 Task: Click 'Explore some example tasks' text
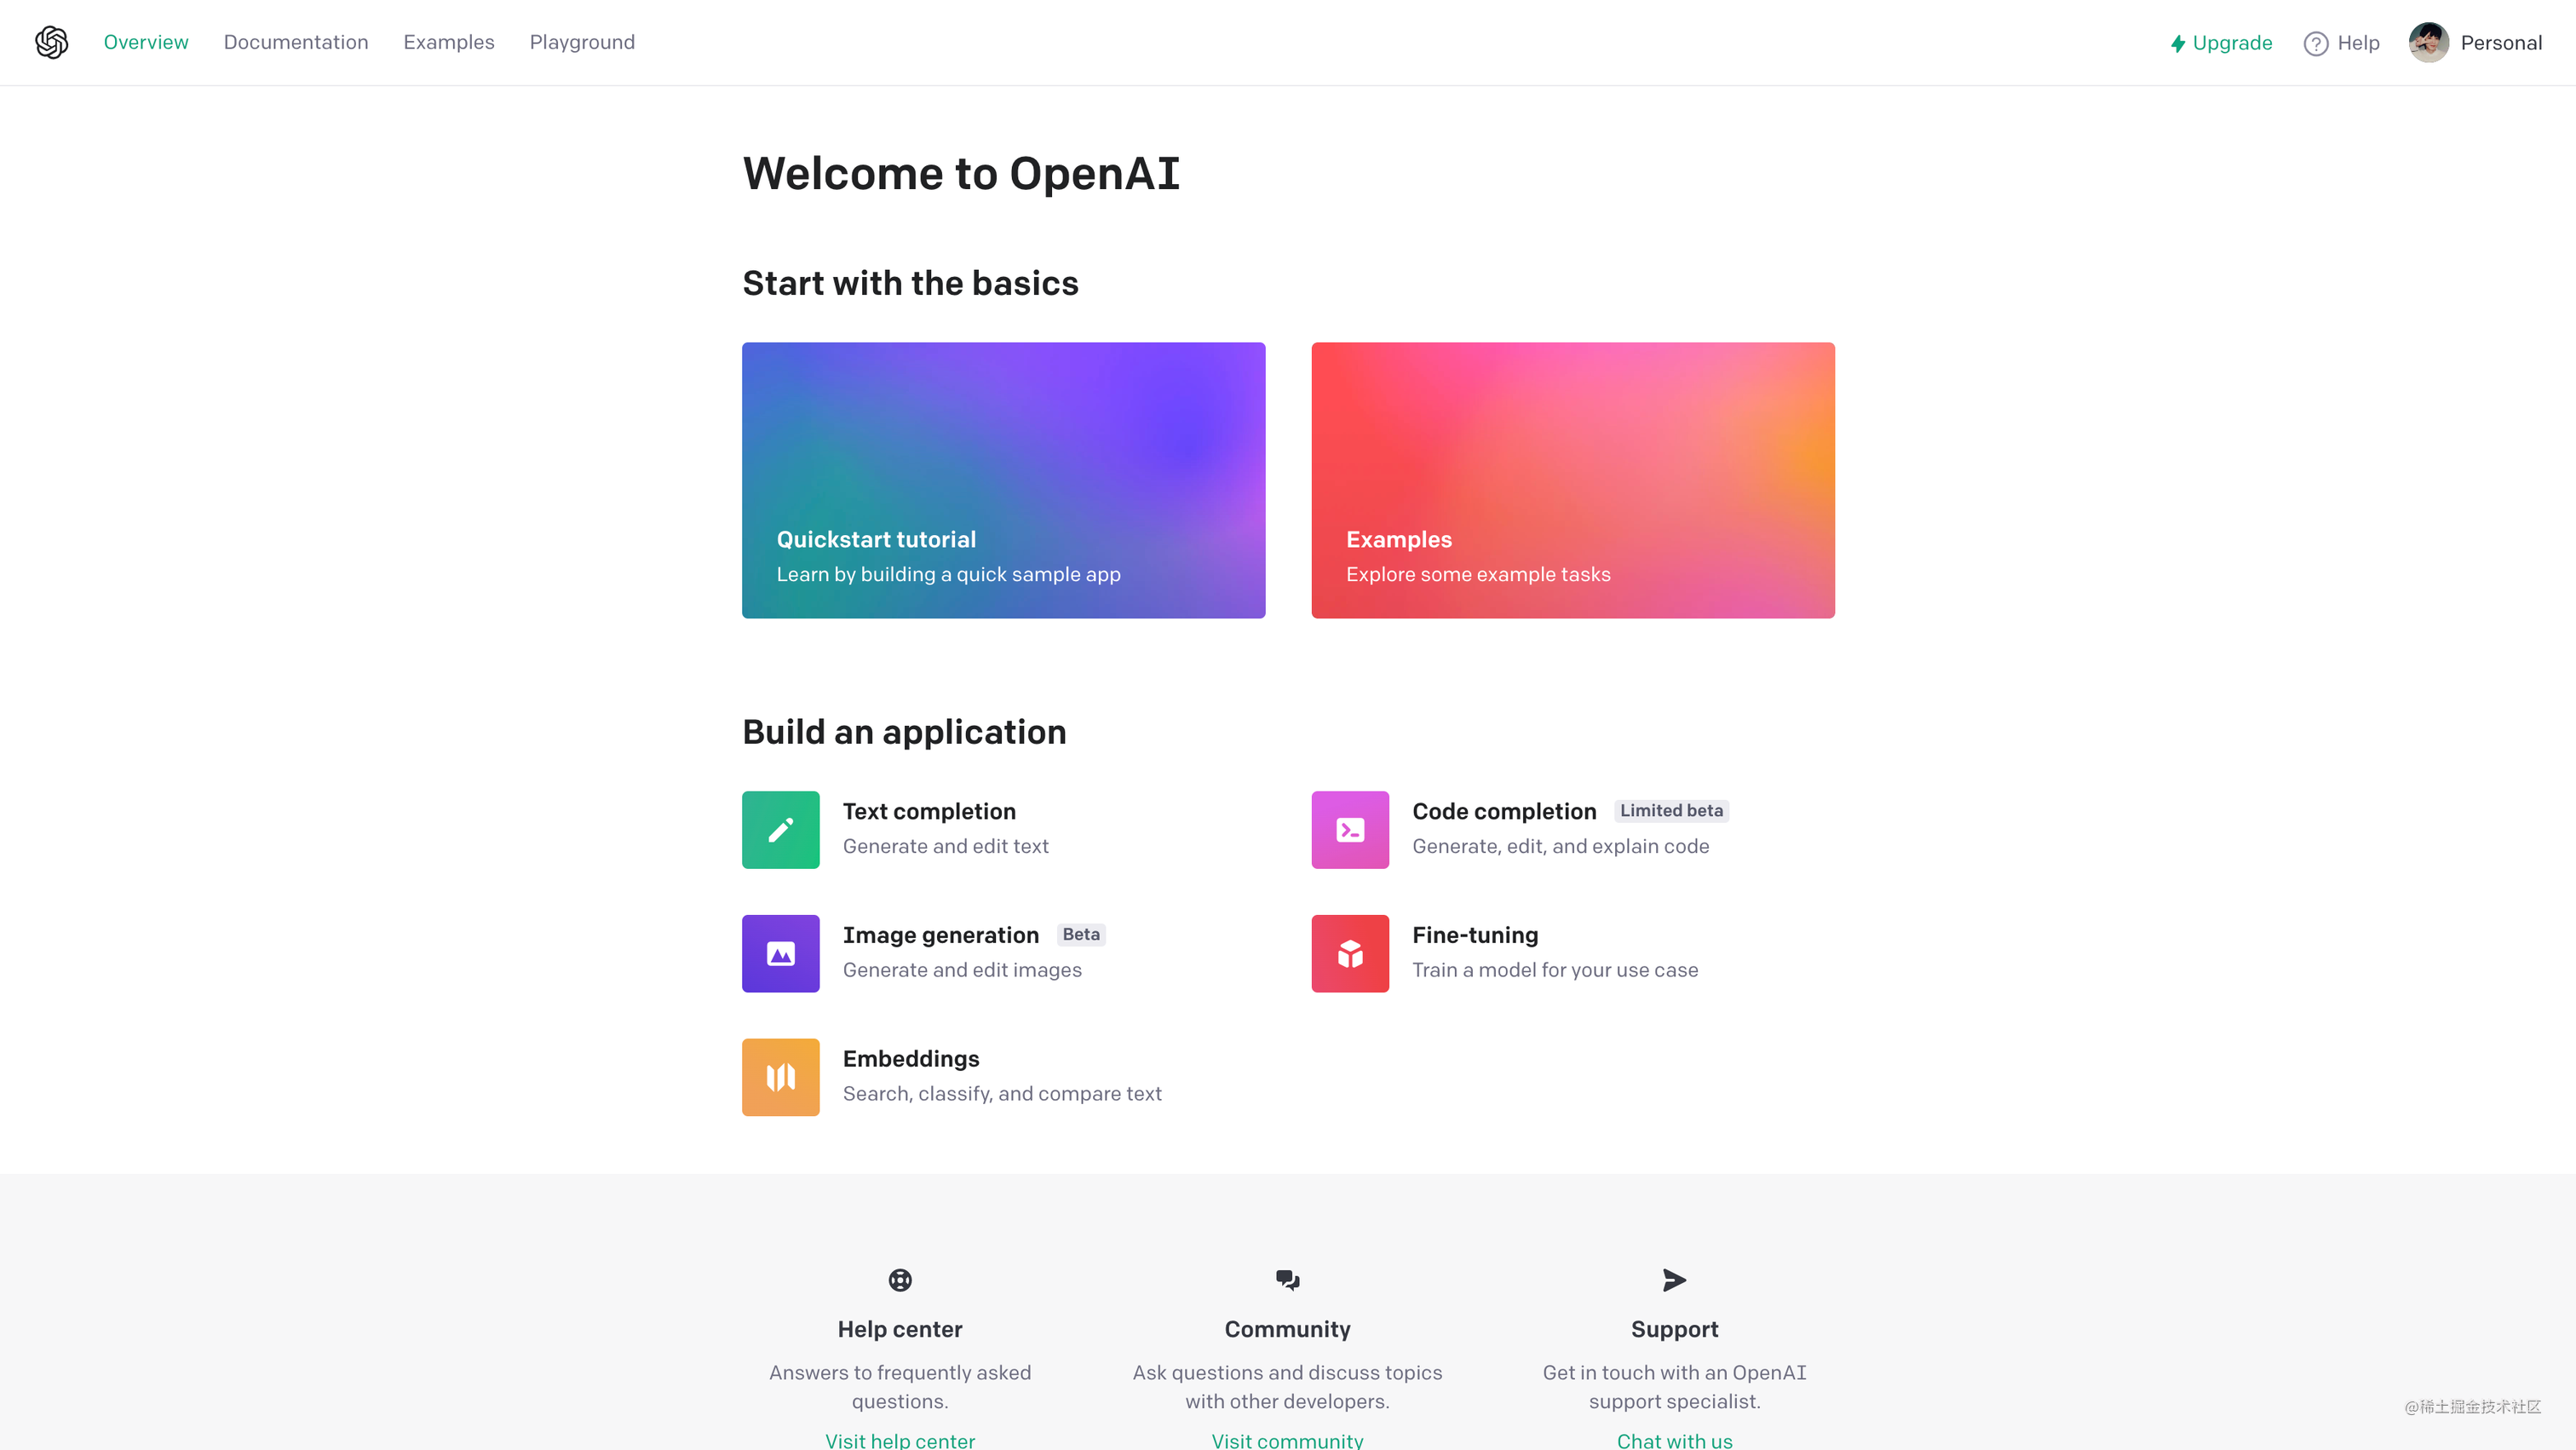(x=1478, y=574)
